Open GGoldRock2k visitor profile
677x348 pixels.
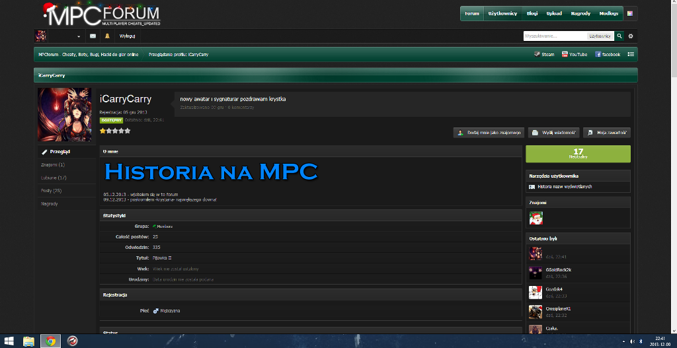559,270
